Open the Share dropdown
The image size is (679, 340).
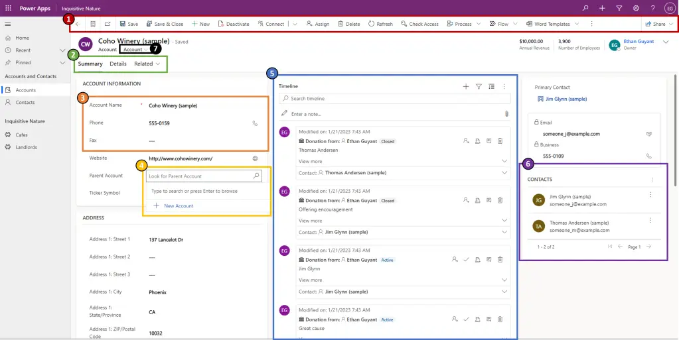659,25
